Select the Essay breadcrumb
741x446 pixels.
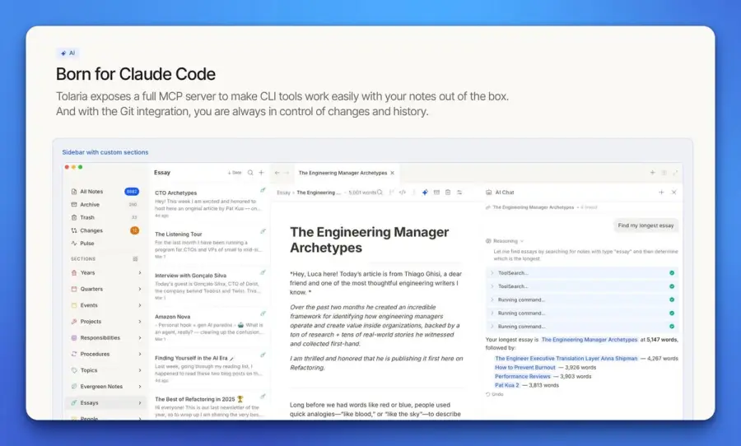[283, 193]
